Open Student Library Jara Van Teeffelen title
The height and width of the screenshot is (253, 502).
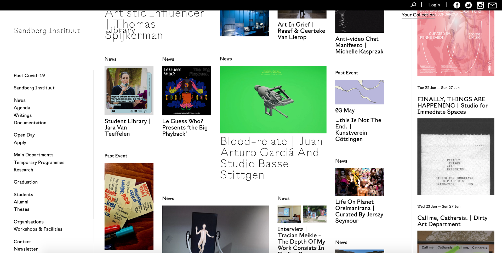(128, 127)
